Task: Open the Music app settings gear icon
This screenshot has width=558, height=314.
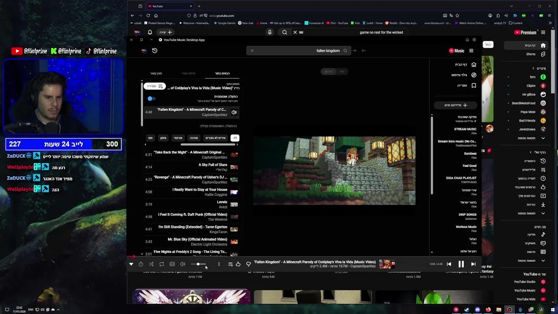Action: [x=474, y=40]
